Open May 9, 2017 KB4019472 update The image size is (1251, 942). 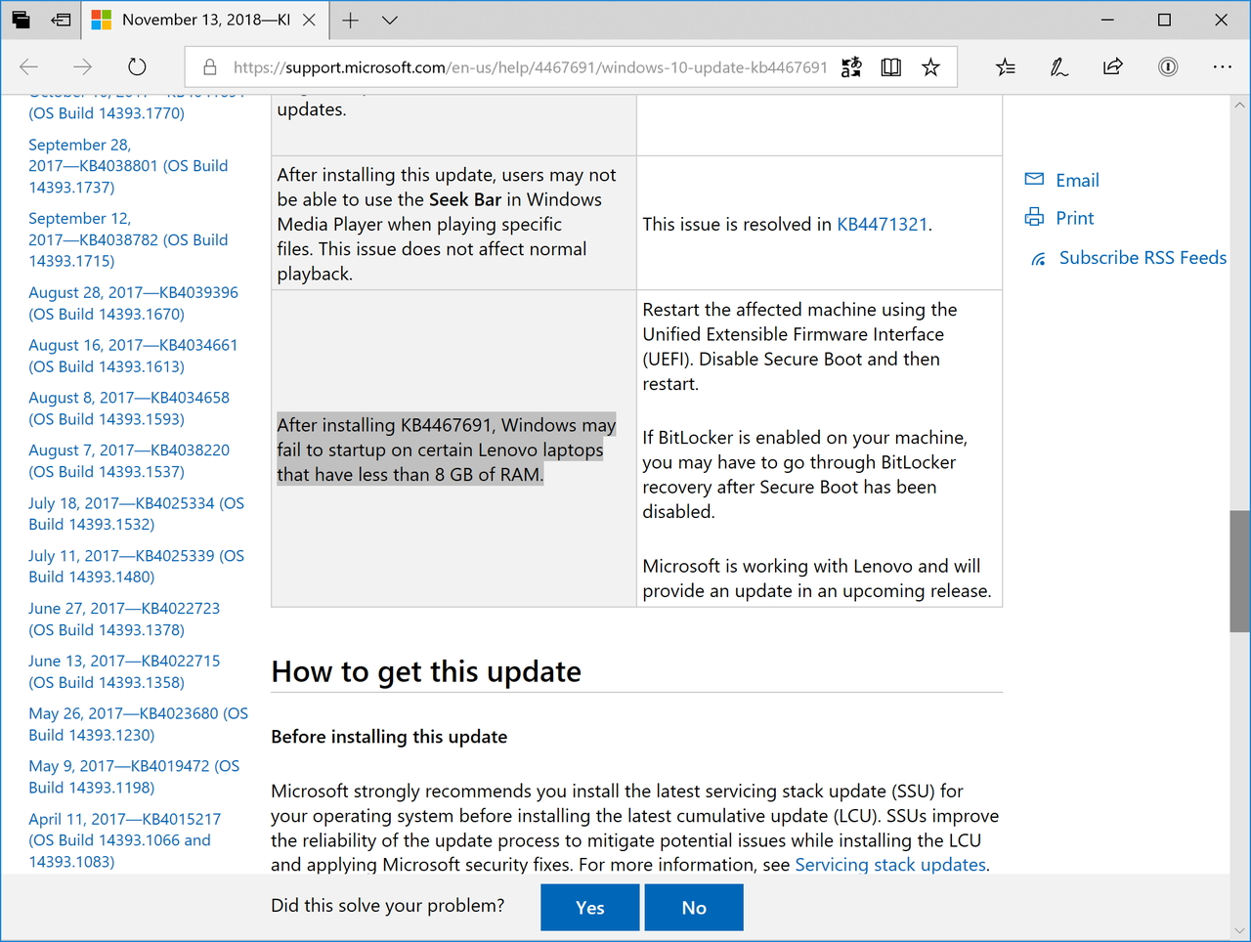(134, 777)
